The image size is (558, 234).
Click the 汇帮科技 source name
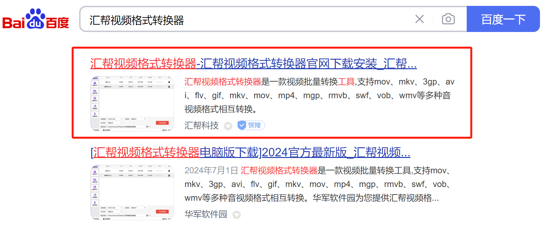click(201, 125)
